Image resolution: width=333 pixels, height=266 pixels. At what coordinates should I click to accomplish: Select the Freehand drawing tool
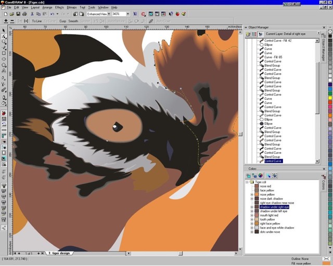pyautogui.click(x=4, y=47)
